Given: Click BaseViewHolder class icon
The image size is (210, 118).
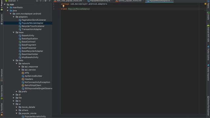Looking at the screenshot, I should 20,54.
